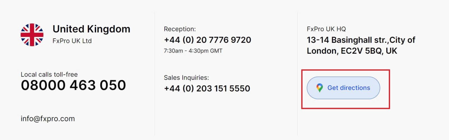
Task: Click the FxPro UK Ltd subtitle
Action: pos(72,41)
